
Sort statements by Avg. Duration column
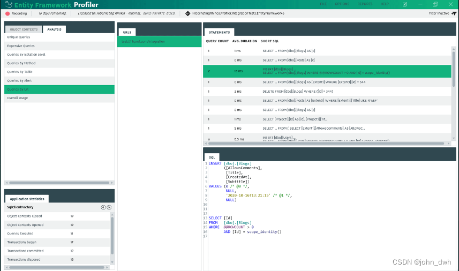coord(245,41)
